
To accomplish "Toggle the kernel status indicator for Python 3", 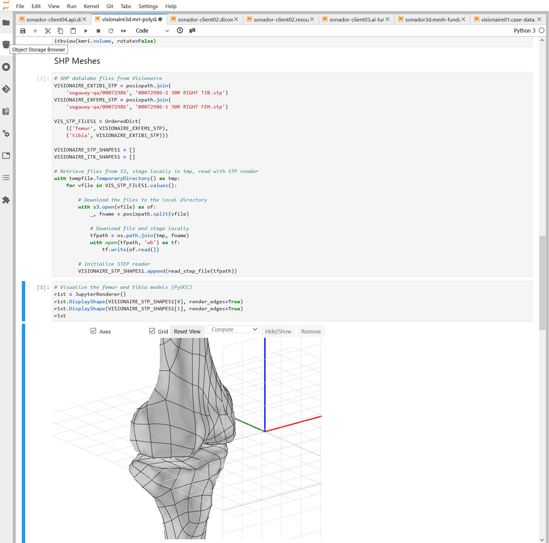I will (x=541, y=30).
